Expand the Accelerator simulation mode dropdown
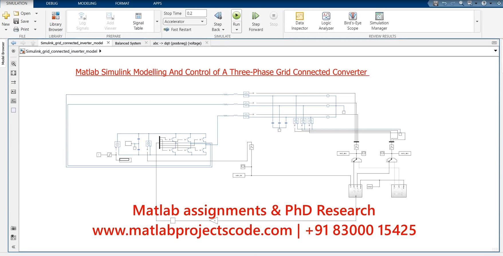 coord(202,22)
